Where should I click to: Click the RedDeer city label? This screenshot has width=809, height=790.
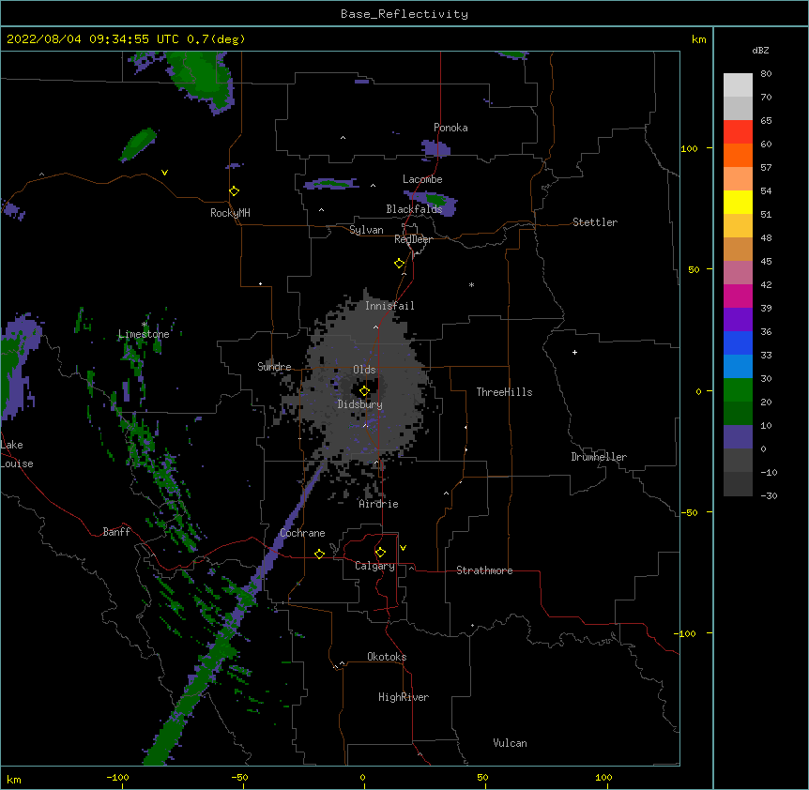[x=413, y=239]
